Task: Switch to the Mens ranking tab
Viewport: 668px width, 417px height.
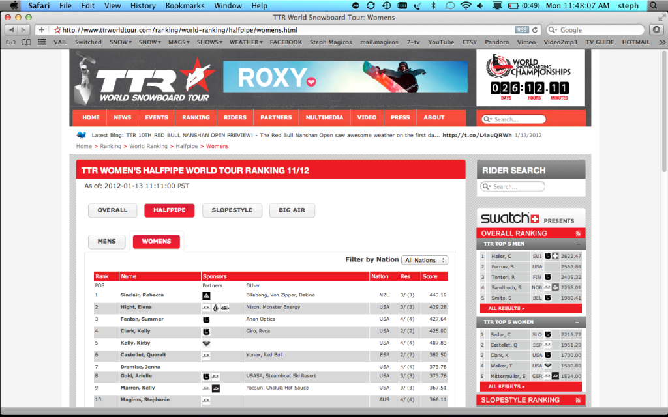Action: click(106, 241)
